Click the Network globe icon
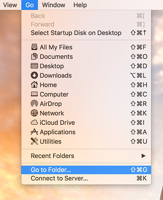 34,113
